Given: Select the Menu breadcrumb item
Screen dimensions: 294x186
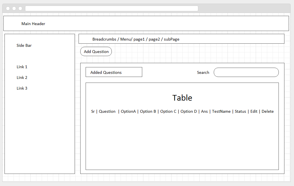Looking at the screenshot, I should click(x=125, y=39).
